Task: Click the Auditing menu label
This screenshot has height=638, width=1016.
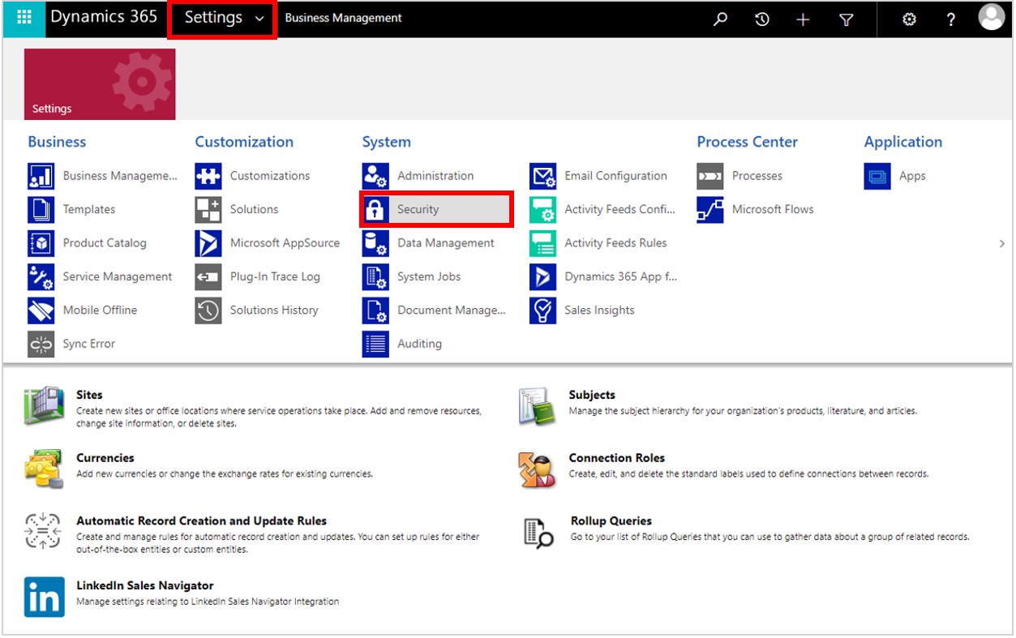Action: [x=419, y=344]
